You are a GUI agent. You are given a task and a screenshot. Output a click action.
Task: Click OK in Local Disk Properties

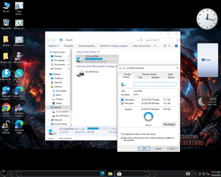click(x=144, y=148)
